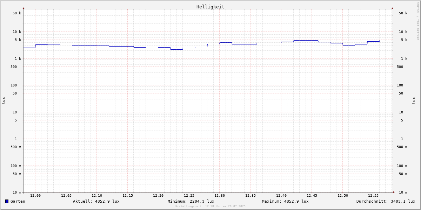
Task: Click the 12:40 time axis label
Action: point(281,196)
